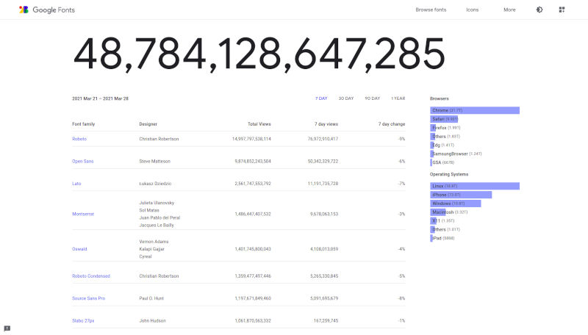Open the Lato font link
The width and height of the screenshot is (588, 335).
click(76, 184)
